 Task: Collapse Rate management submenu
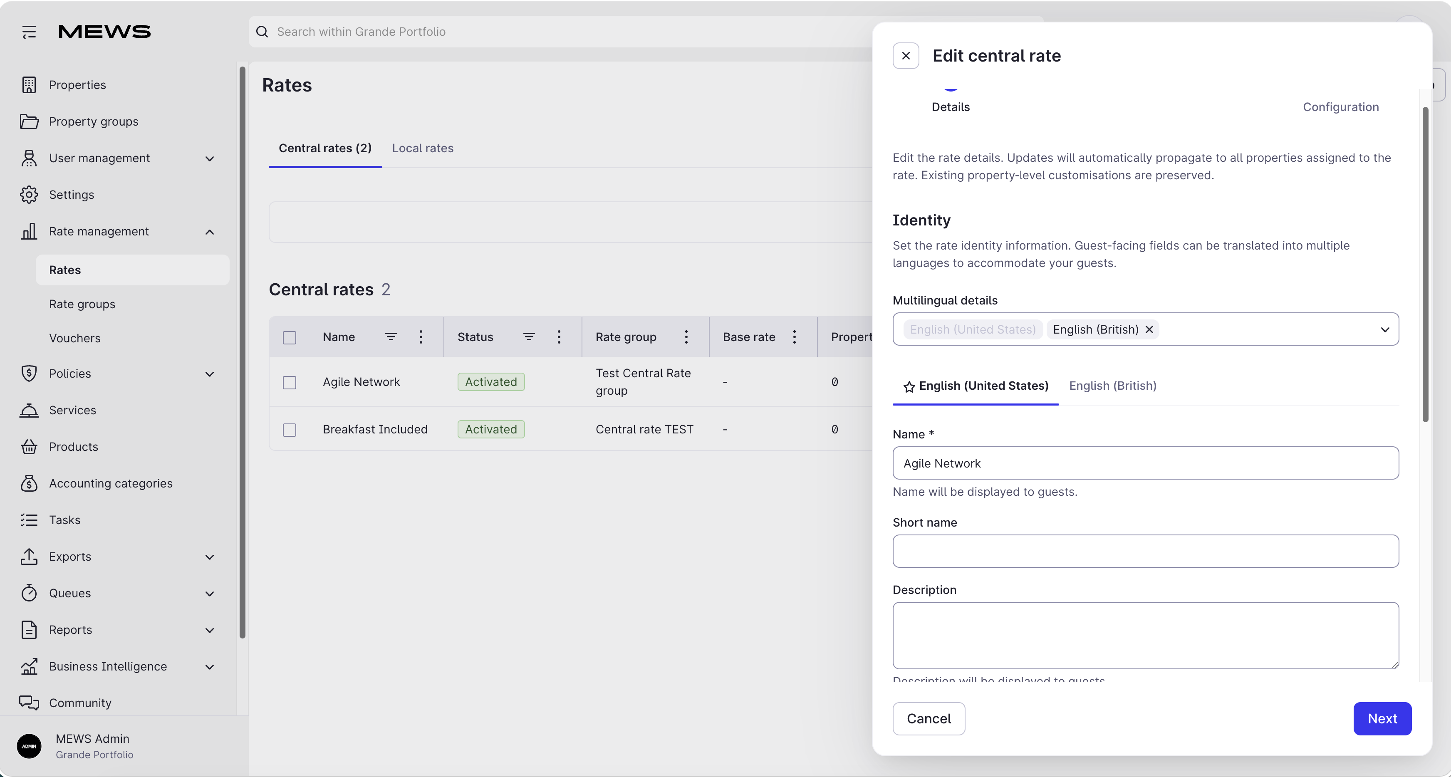point(210,231)
